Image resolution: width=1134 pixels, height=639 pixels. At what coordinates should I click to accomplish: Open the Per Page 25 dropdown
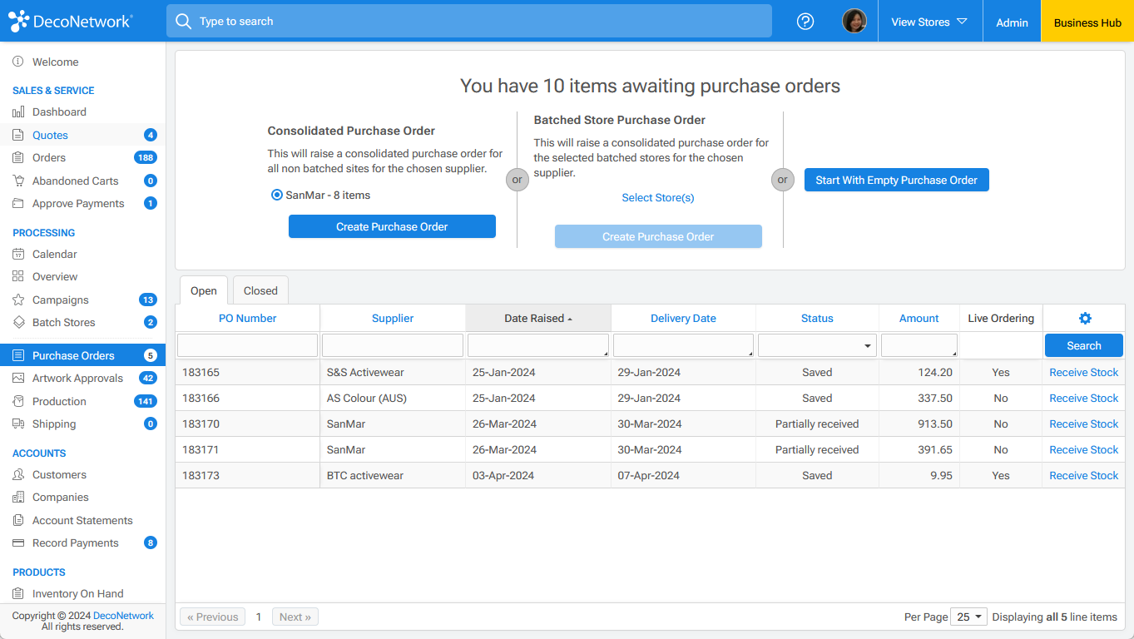click(x=968, y=617)
